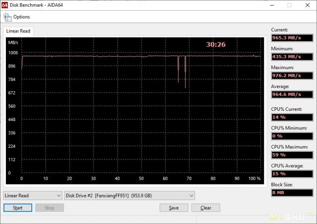
Task: Open the Disk Drive #2 FanxiangFF951 dropdown
Action: pos(130,196)
